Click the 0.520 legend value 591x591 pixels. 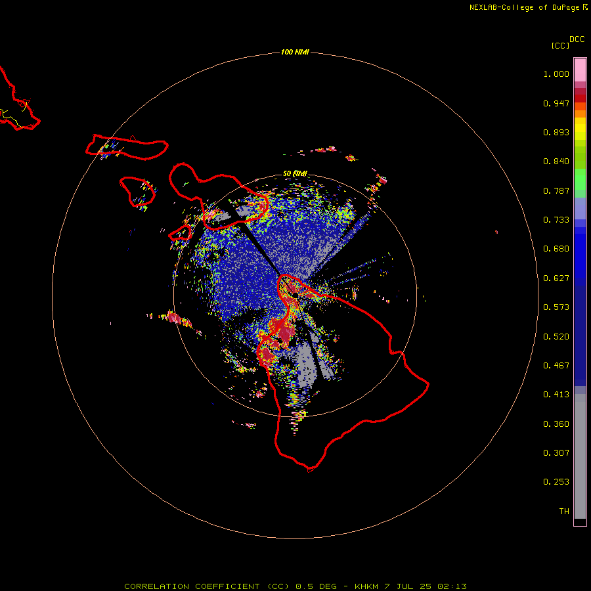pyautogui.click(x=556, y=337)
